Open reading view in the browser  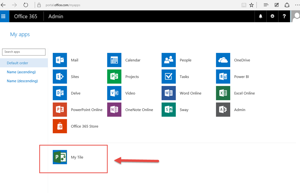tap(244, 5)
